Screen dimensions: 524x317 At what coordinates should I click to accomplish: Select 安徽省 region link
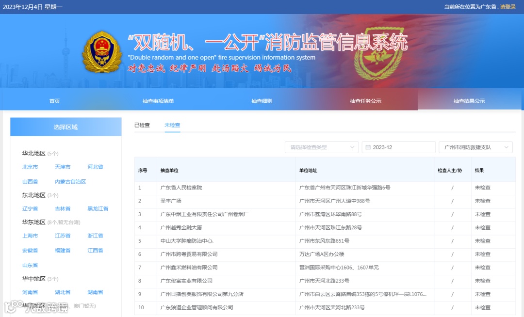pyautogui.click(x=30, y=250)
